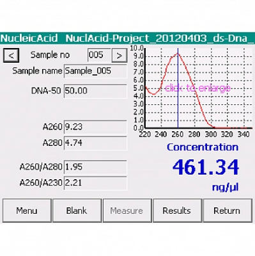Click the Sample no field showing 005
This screenshot has height=256, width=255.
point(99,55)
